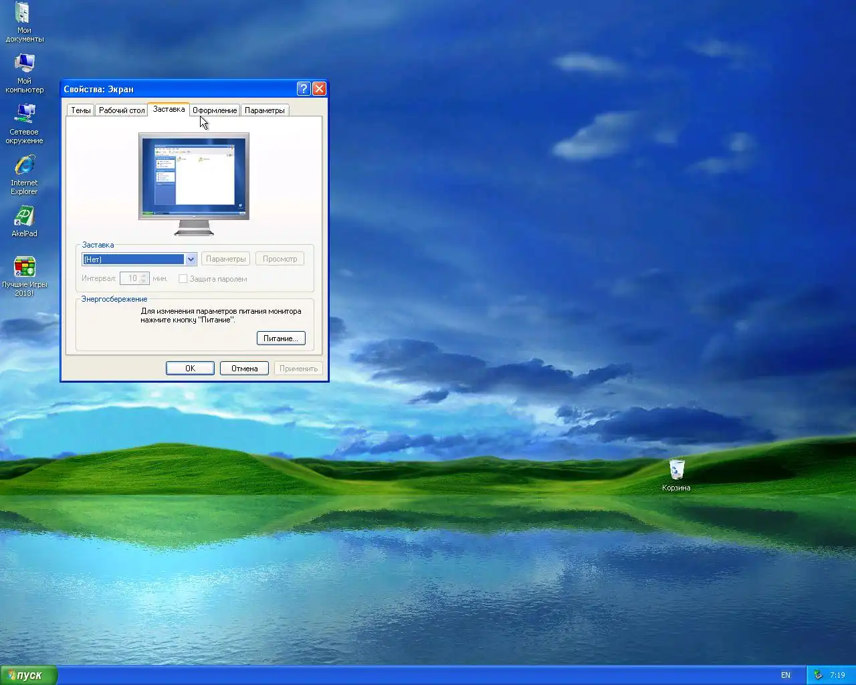Viewport: 856px width, 685px height.
Task: Select the Мой компьютер desktop icon
Action: click(x=24, y=73)
